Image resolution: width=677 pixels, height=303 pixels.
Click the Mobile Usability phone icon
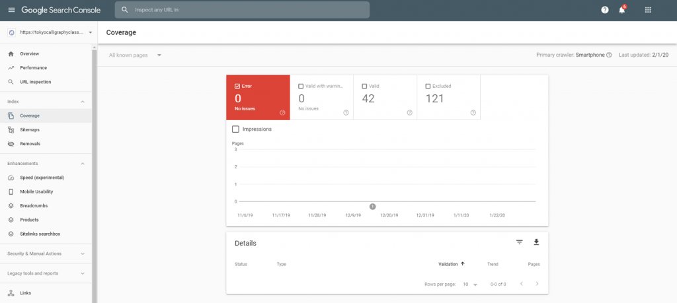pos(11,192)
